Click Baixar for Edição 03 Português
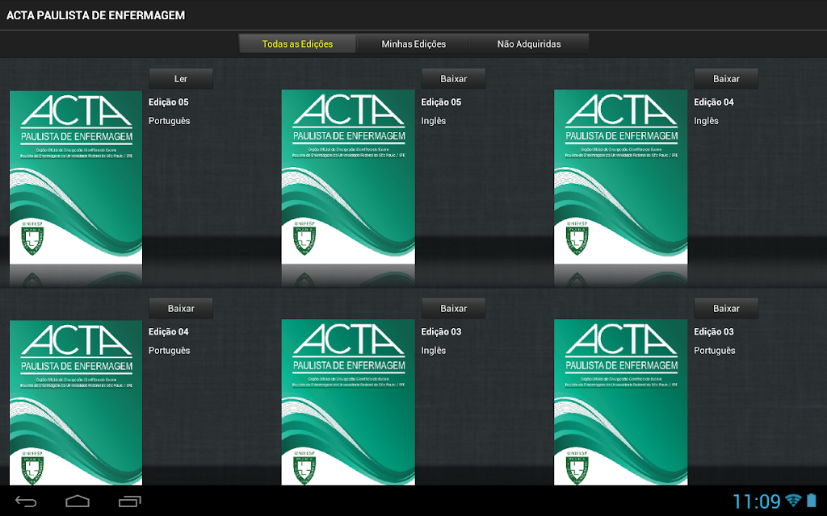The image size is (827, 516). [x=726, y=308]
